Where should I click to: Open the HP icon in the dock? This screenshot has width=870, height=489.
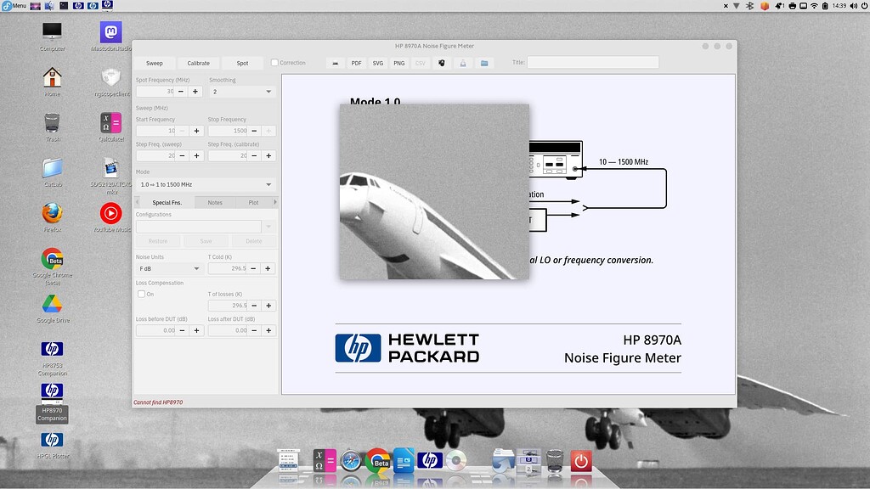[429, 459]
